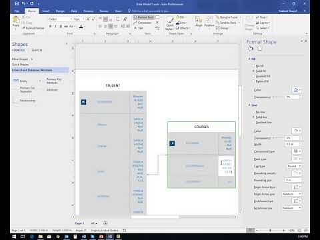320x240 pixels.
Task: Click the Save icon in title bar
Action: pyautogui.click(x=17, y=4)
